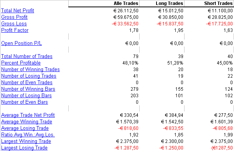Open Number of Losing Trades link

(29, 76)
